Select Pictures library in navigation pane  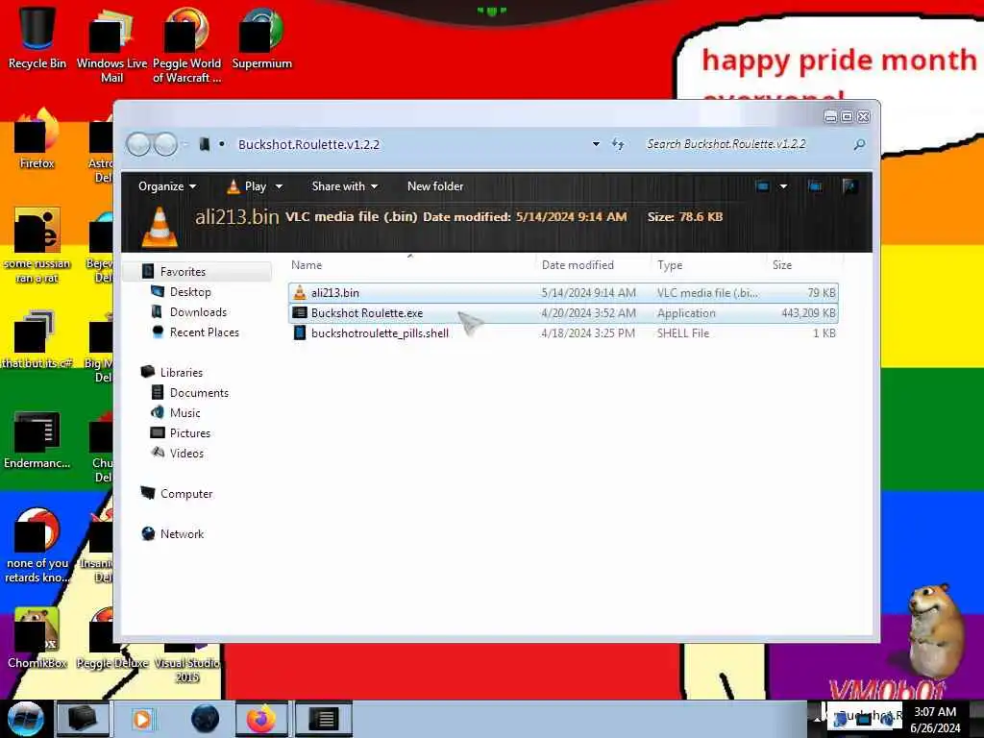tap(189, 433)
